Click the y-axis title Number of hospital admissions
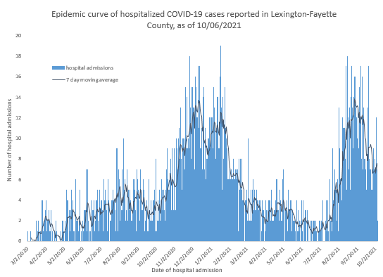 point(10,140)
